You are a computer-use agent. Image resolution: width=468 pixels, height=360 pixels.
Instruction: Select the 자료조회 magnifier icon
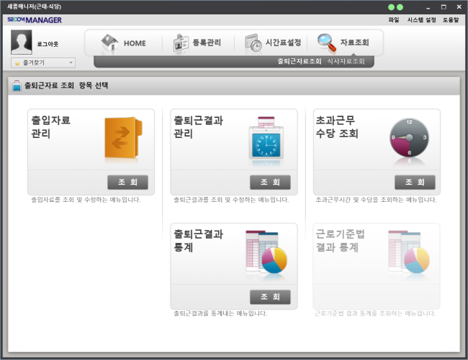326,42
